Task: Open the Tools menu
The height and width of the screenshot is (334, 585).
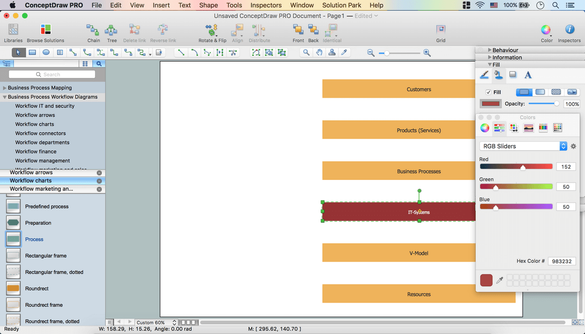Action: pos(234,5)
